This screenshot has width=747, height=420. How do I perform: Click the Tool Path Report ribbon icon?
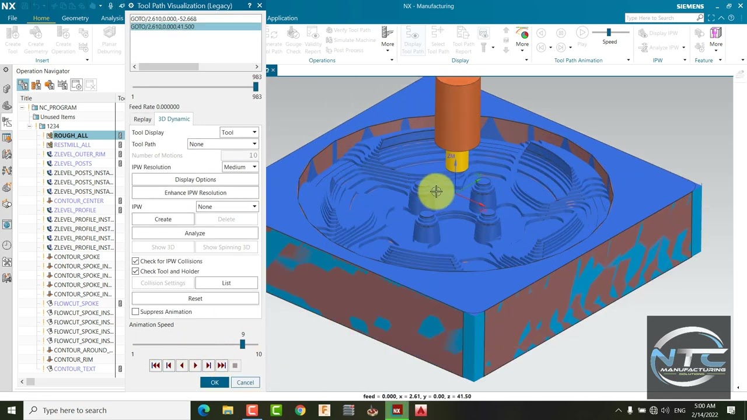coord(463,40)
